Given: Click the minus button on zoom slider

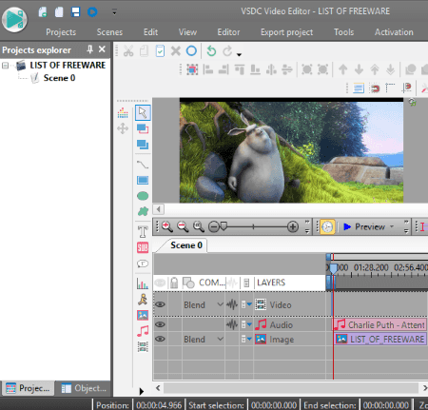Looking at the screenshot, I should [214, 226].
